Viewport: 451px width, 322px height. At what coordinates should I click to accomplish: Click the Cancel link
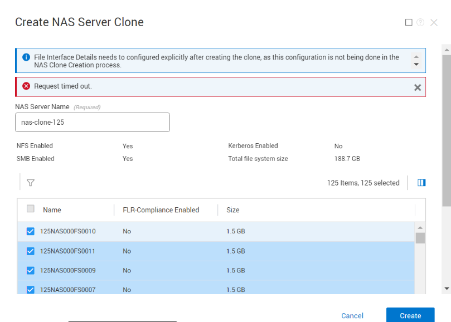352,315
